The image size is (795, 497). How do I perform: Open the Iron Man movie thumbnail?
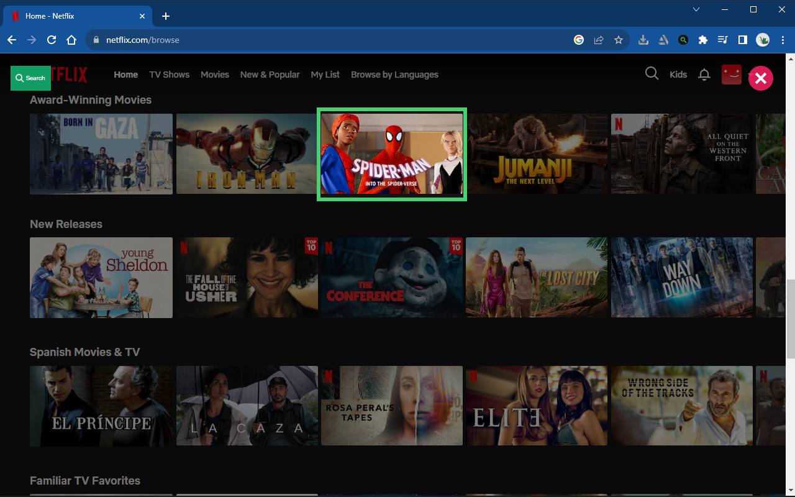click(x=247, y=154)
